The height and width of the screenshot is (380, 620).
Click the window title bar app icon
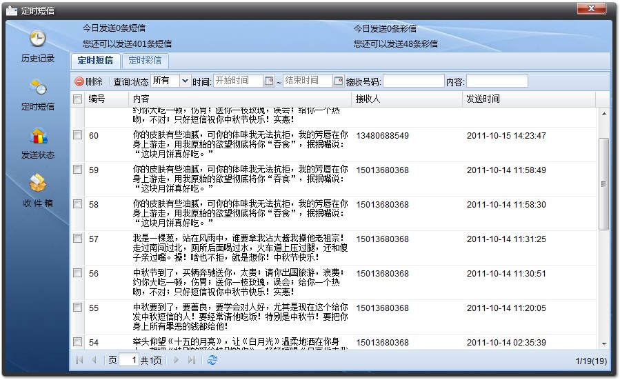click(12, 10)
